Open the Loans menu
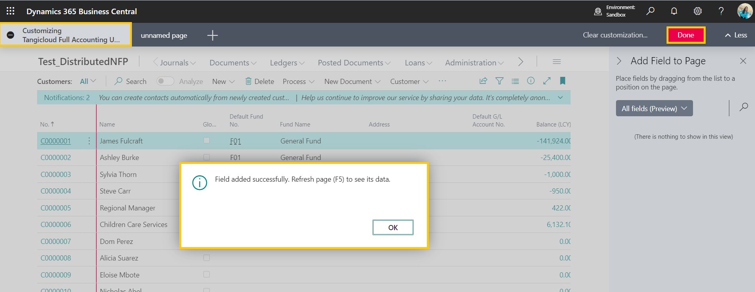This screenshot has width=755, height=292. click(419, 63)
